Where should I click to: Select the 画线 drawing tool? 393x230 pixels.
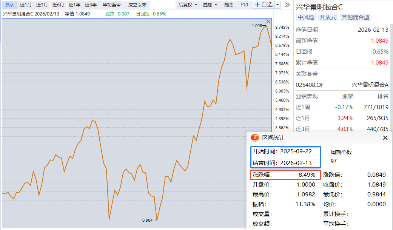tap(228, 5)
